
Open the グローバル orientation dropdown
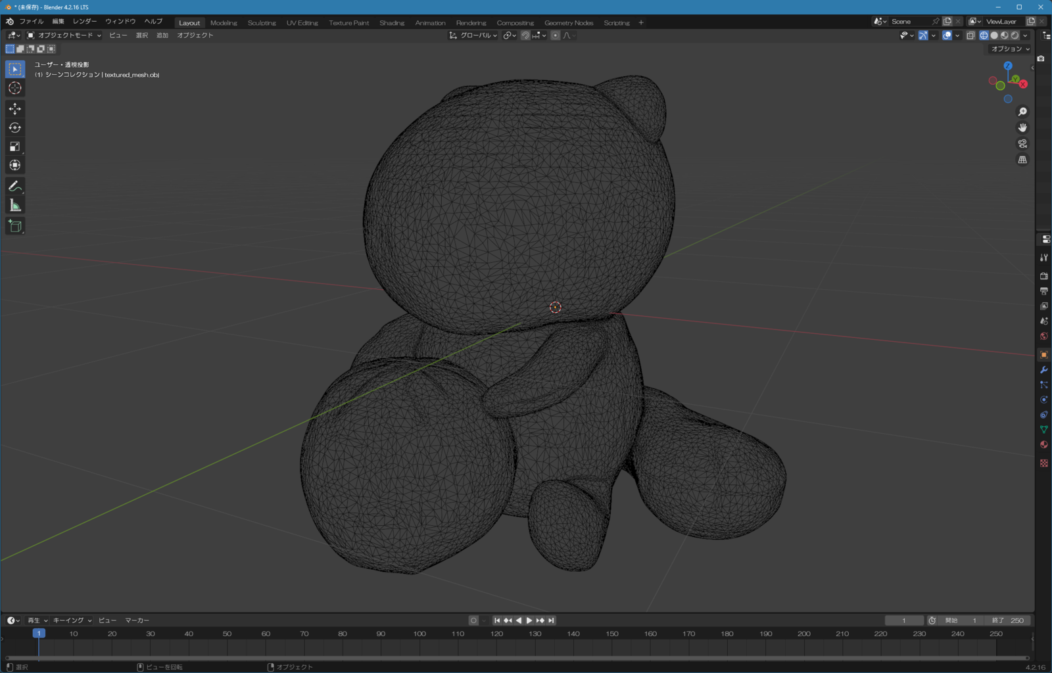473,35
